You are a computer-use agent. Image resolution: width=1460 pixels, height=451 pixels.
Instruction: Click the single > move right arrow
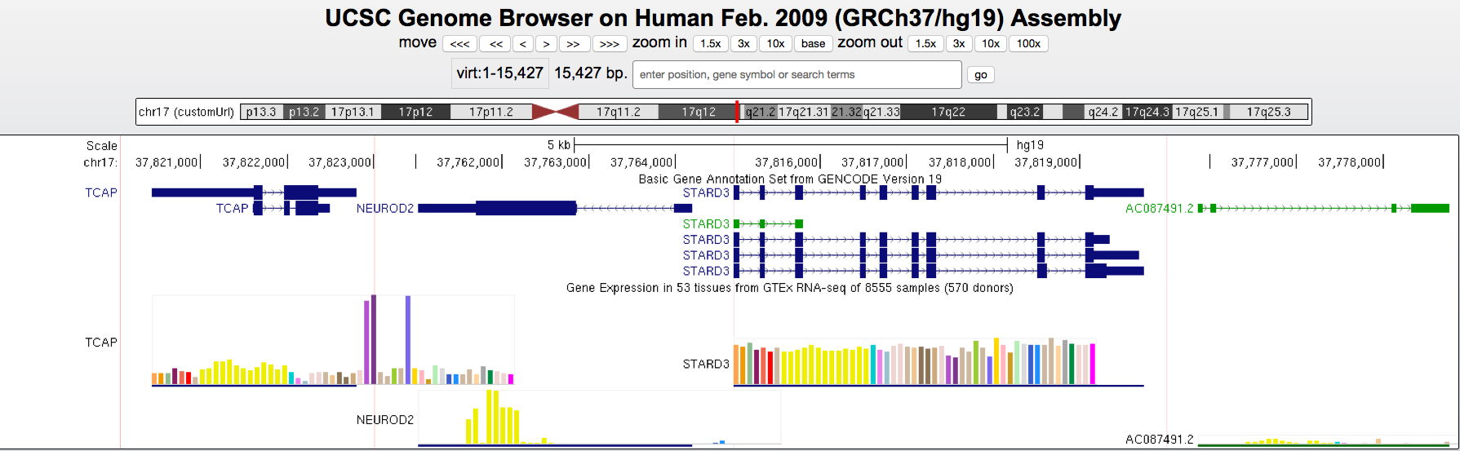(546, 44)
